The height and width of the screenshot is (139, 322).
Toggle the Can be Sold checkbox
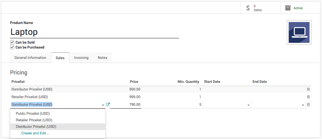(12, 43)
